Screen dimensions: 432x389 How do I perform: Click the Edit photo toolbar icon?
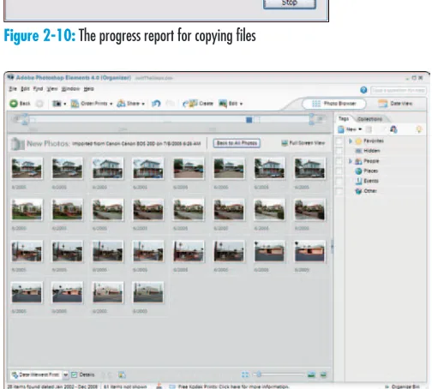point(223,104)
